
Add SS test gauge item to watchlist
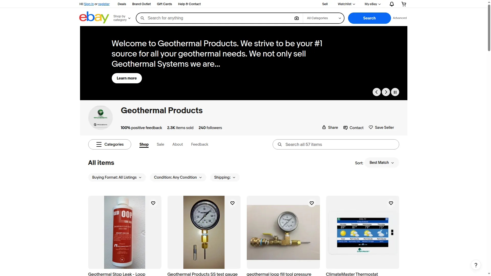(x=232, y=203)
